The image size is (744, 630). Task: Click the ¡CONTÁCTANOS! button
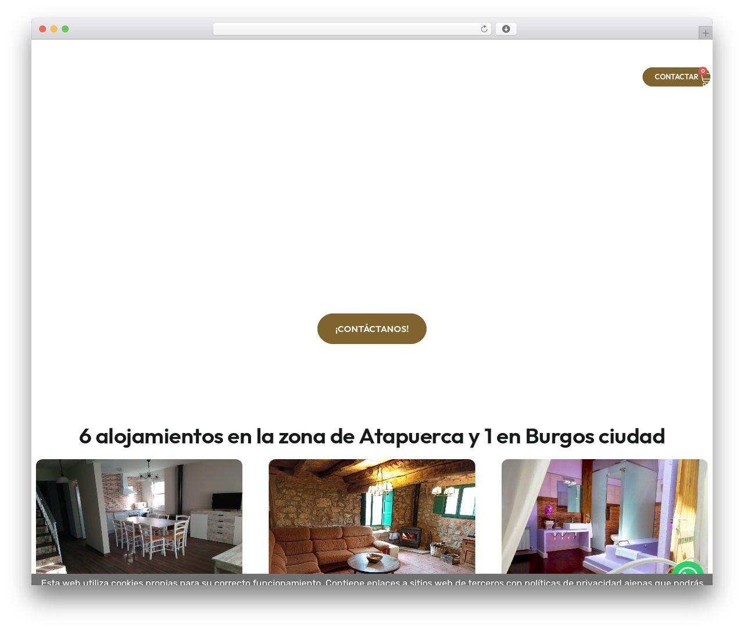click(x=372, y=329)
